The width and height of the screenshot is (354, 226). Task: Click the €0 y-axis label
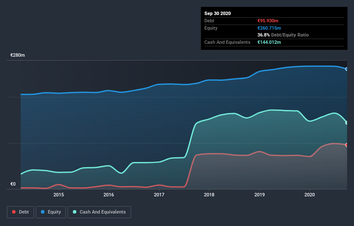13,184
